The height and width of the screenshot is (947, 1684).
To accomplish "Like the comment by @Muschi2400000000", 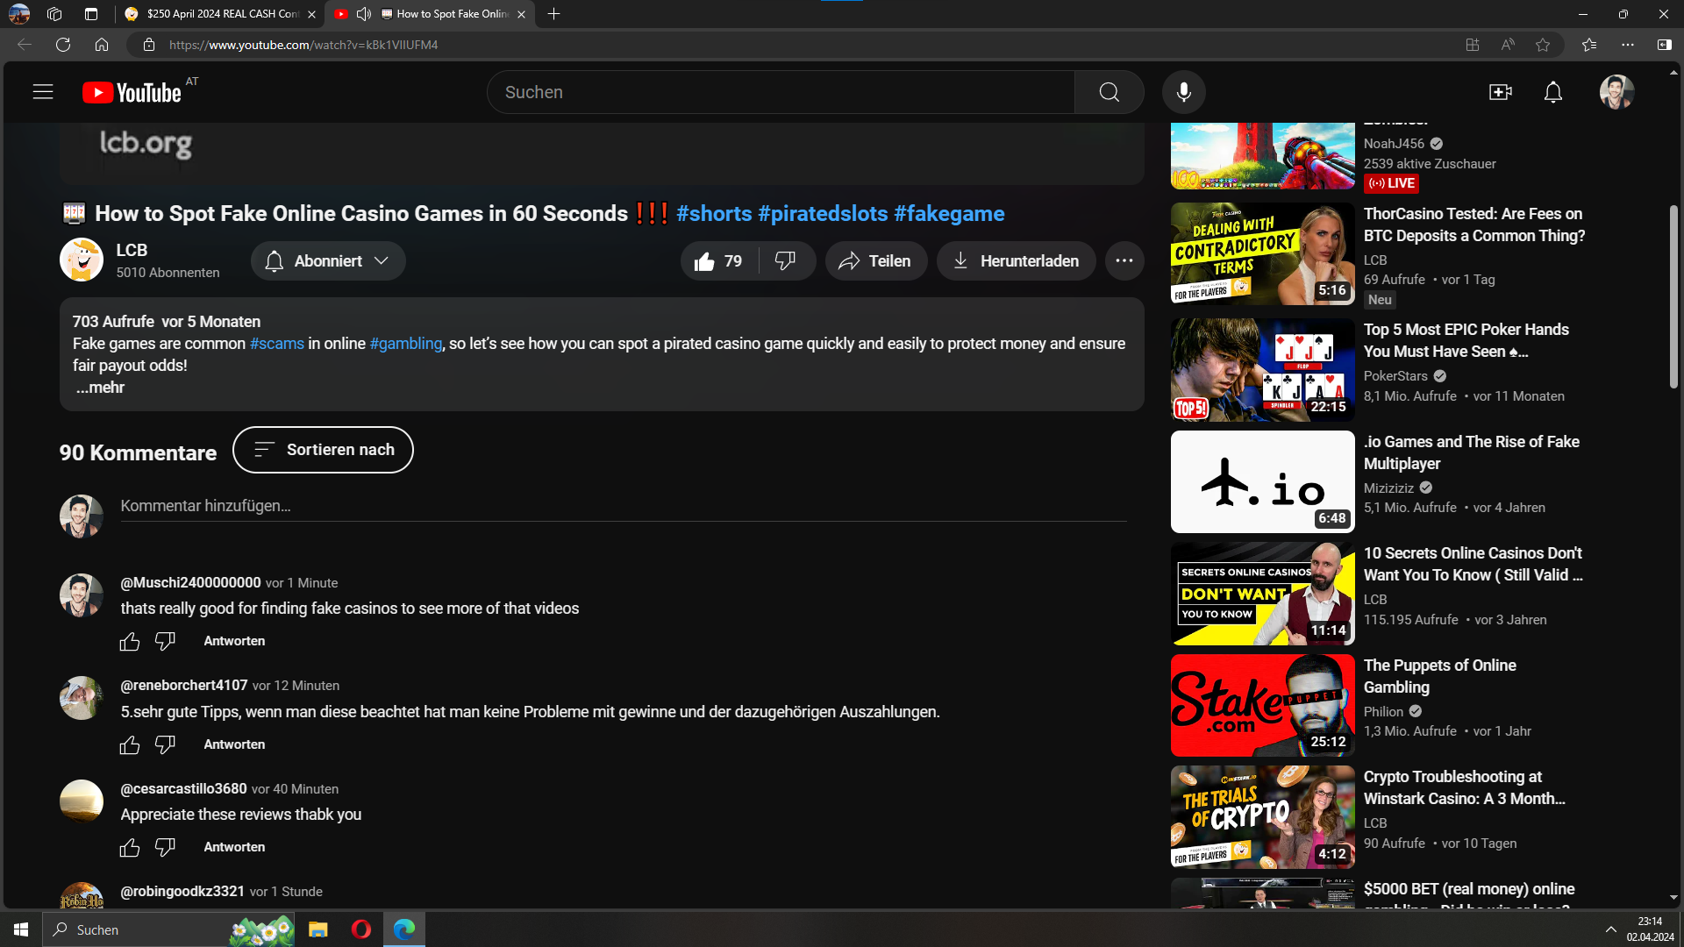I will (x=130, y=642).
